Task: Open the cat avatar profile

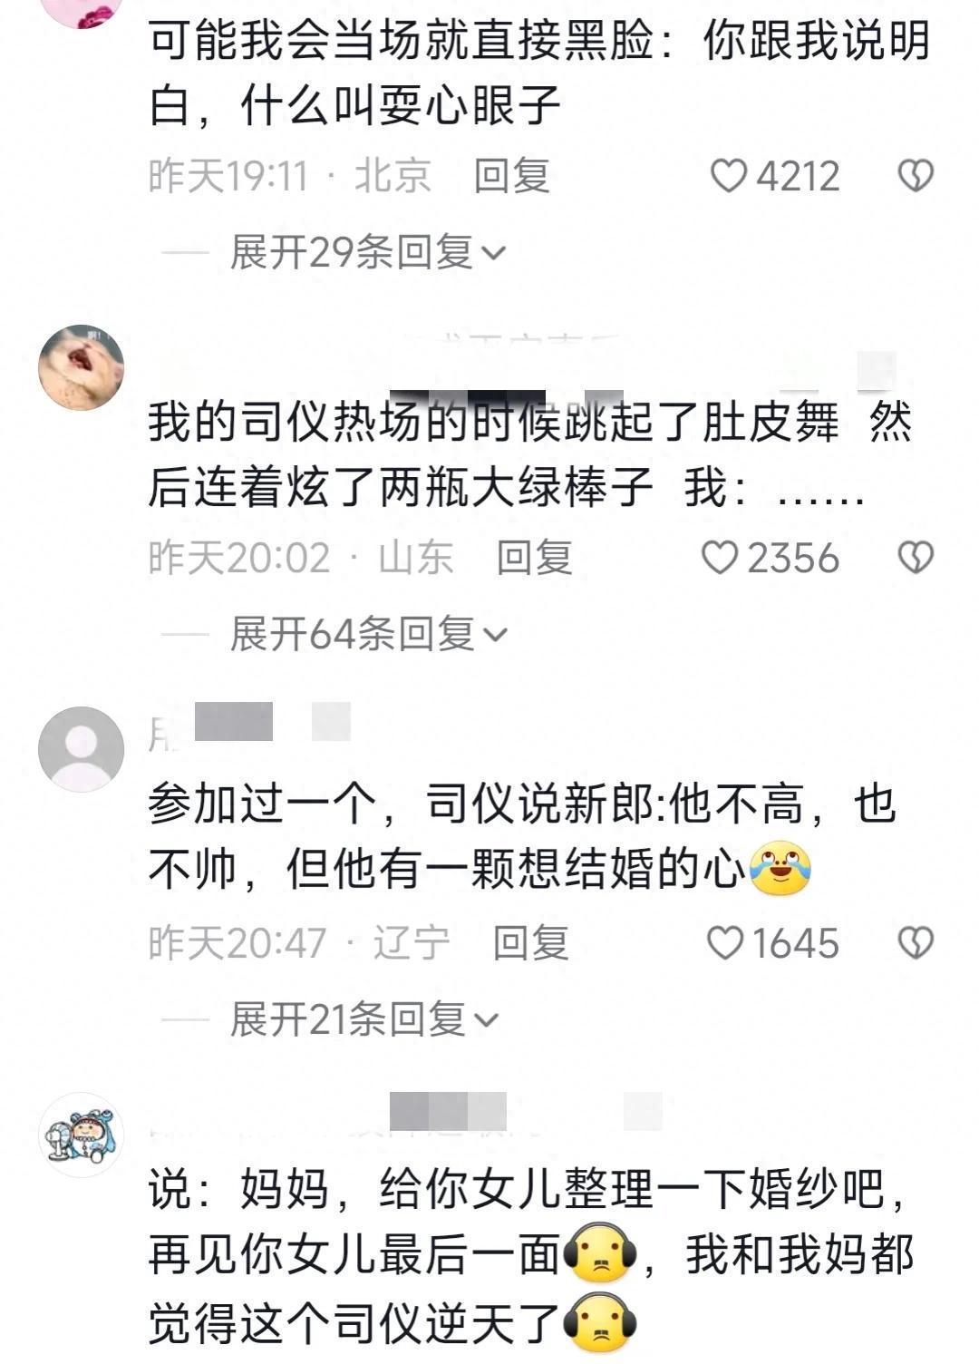Action: click(x=82, y=367)
